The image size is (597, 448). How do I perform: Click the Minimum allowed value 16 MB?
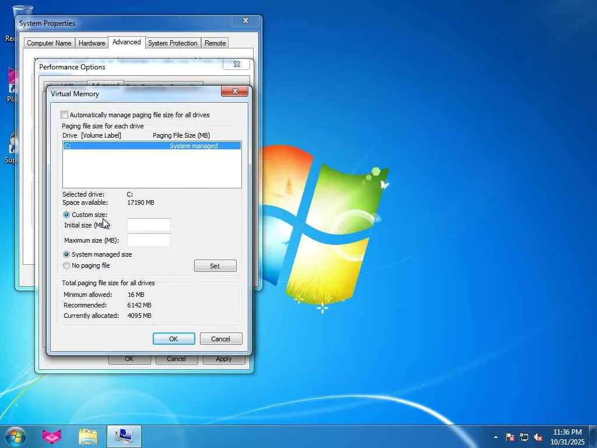[x=136, y=295]
